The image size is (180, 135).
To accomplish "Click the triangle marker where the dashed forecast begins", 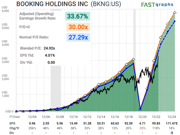I will 161,37.
